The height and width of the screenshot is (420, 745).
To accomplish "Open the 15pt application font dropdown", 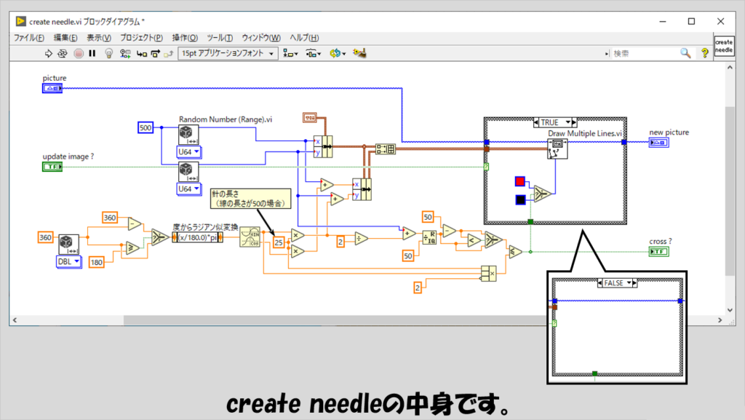I will [228, 53].
